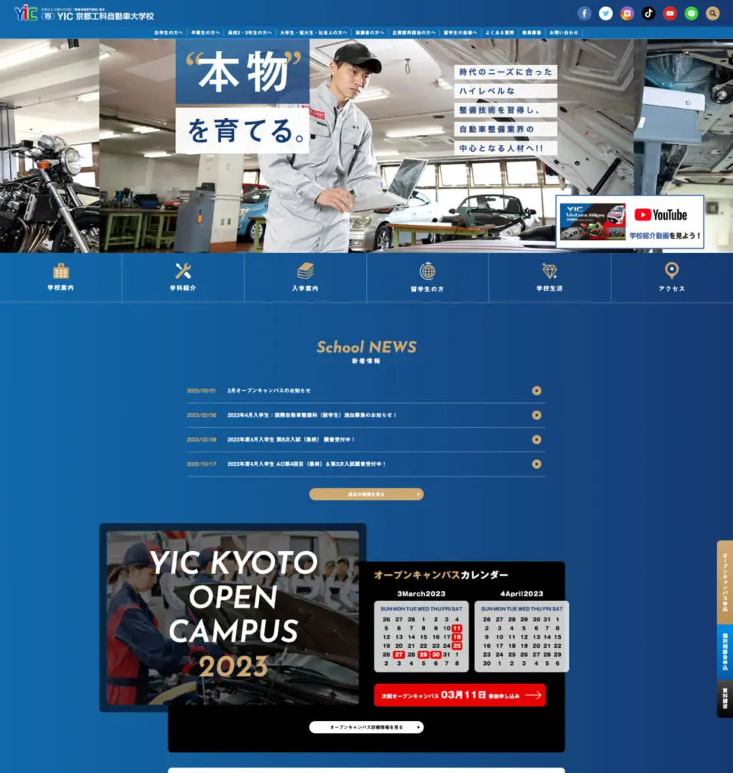Image resolution: width=733 pixels, height=773 pixels.
Task: Click the 過去の情報を見る gold button
Action: (x=366, y=494)
